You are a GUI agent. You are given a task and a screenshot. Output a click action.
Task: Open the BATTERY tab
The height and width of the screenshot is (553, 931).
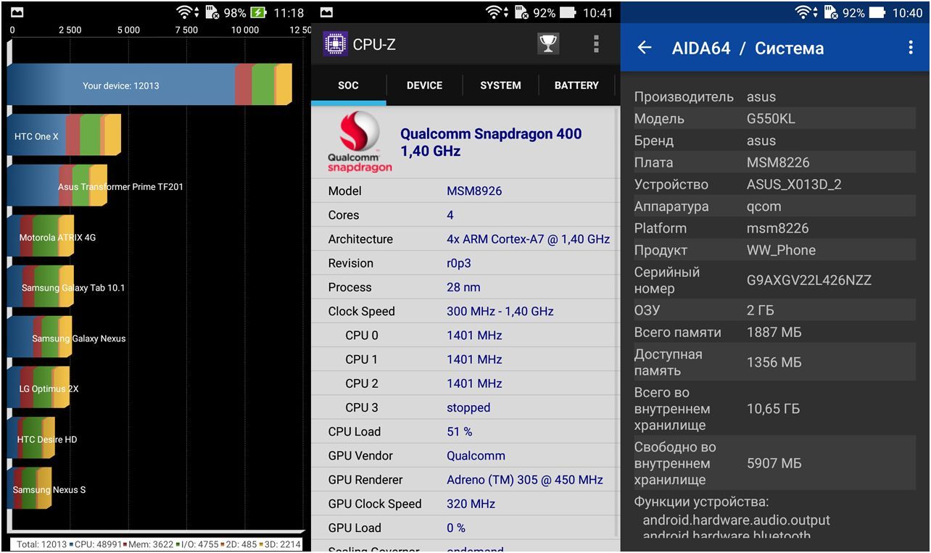point(576,86)
